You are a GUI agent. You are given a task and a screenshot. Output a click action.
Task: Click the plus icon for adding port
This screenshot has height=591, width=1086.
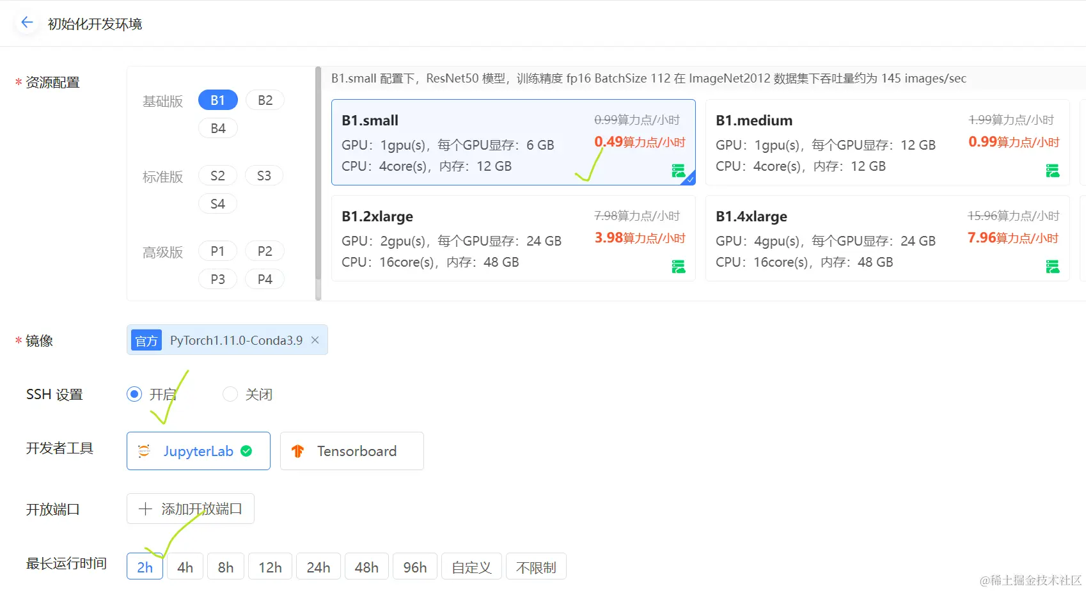145,509
